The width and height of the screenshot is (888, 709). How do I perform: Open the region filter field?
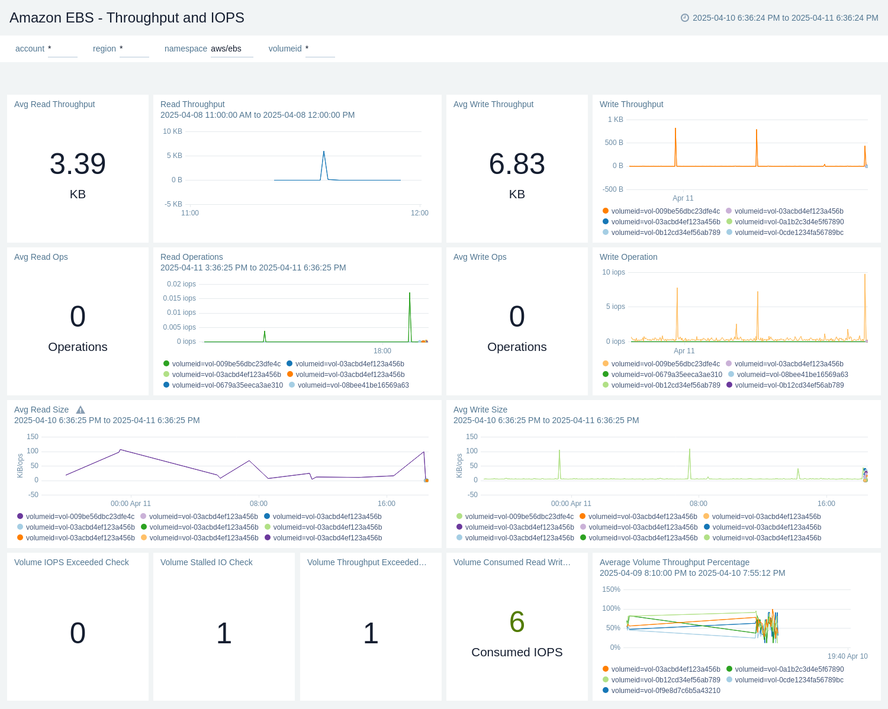point(134,49)
